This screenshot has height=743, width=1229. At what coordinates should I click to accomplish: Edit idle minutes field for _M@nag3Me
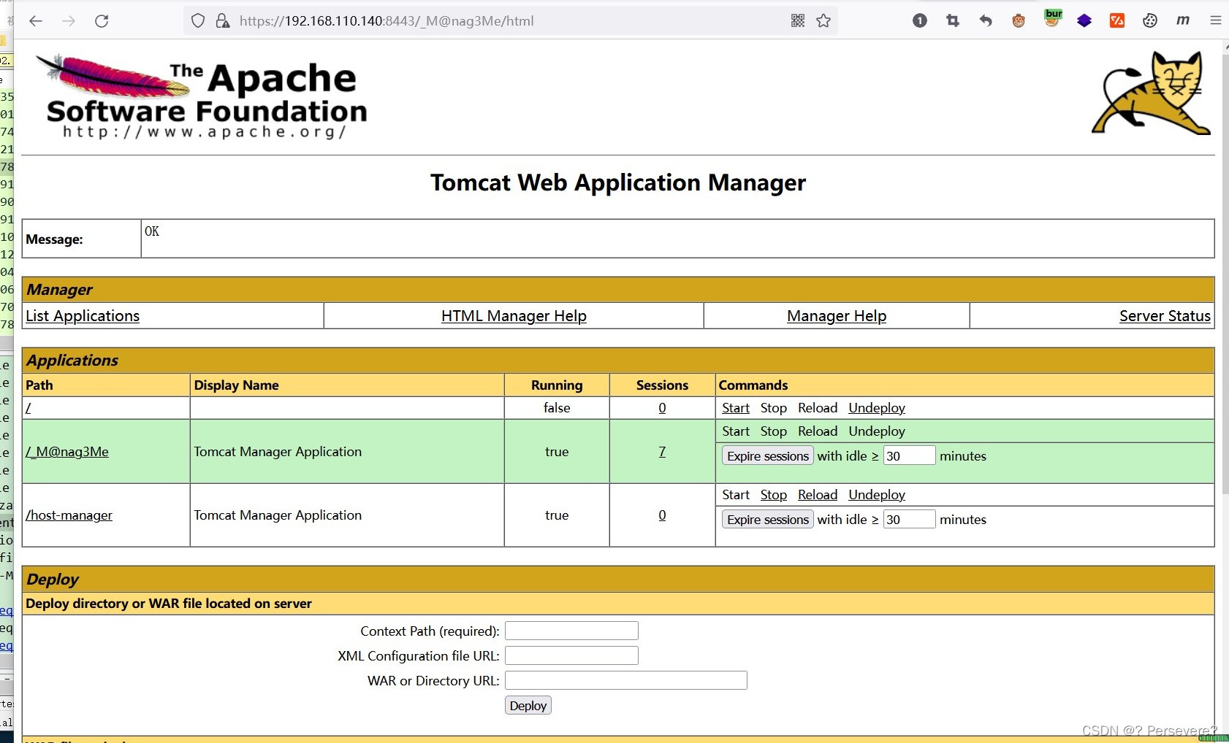tap(909, 455)
